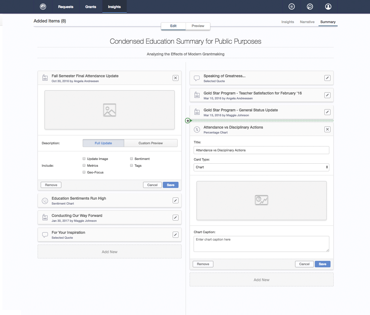Open the Narrative tab

[x=307, y=22]
